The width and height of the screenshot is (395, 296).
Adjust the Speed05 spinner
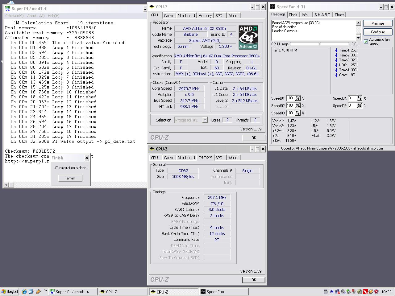click(x=359, y=105)
